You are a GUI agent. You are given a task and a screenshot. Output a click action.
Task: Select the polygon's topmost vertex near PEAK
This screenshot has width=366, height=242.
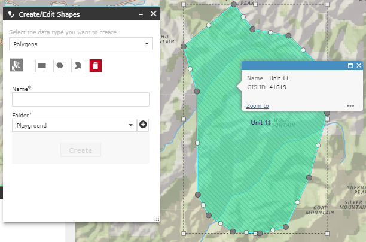[x=234, y=4]
